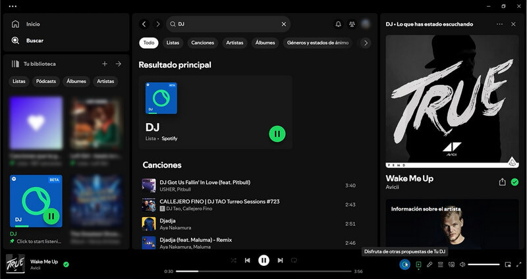
Task: Close the now playing side panel
Action: coord(513,24)
